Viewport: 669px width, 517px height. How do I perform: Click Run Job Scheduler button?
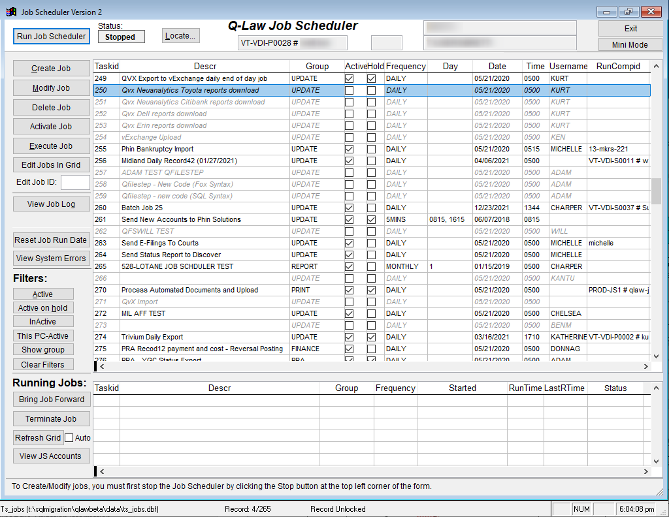tap(51, 36)
